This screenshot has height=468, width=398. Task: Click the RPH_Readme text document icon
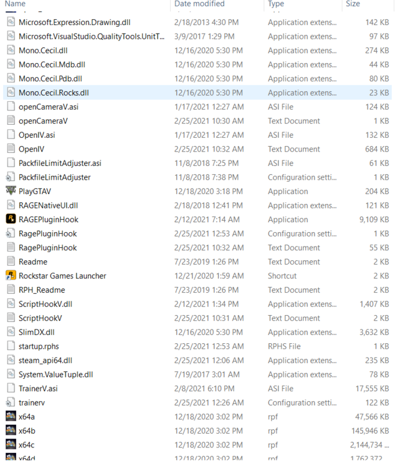pyautogui.click(x=11, y=290)
